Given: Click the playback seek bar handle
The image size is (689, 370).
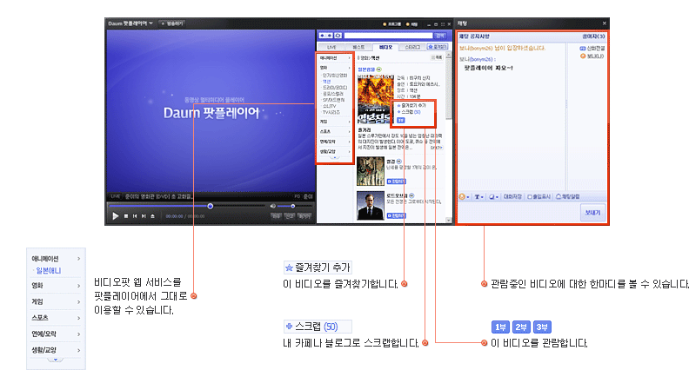Looking at the screenshot, I should click(x=210, y=206).
